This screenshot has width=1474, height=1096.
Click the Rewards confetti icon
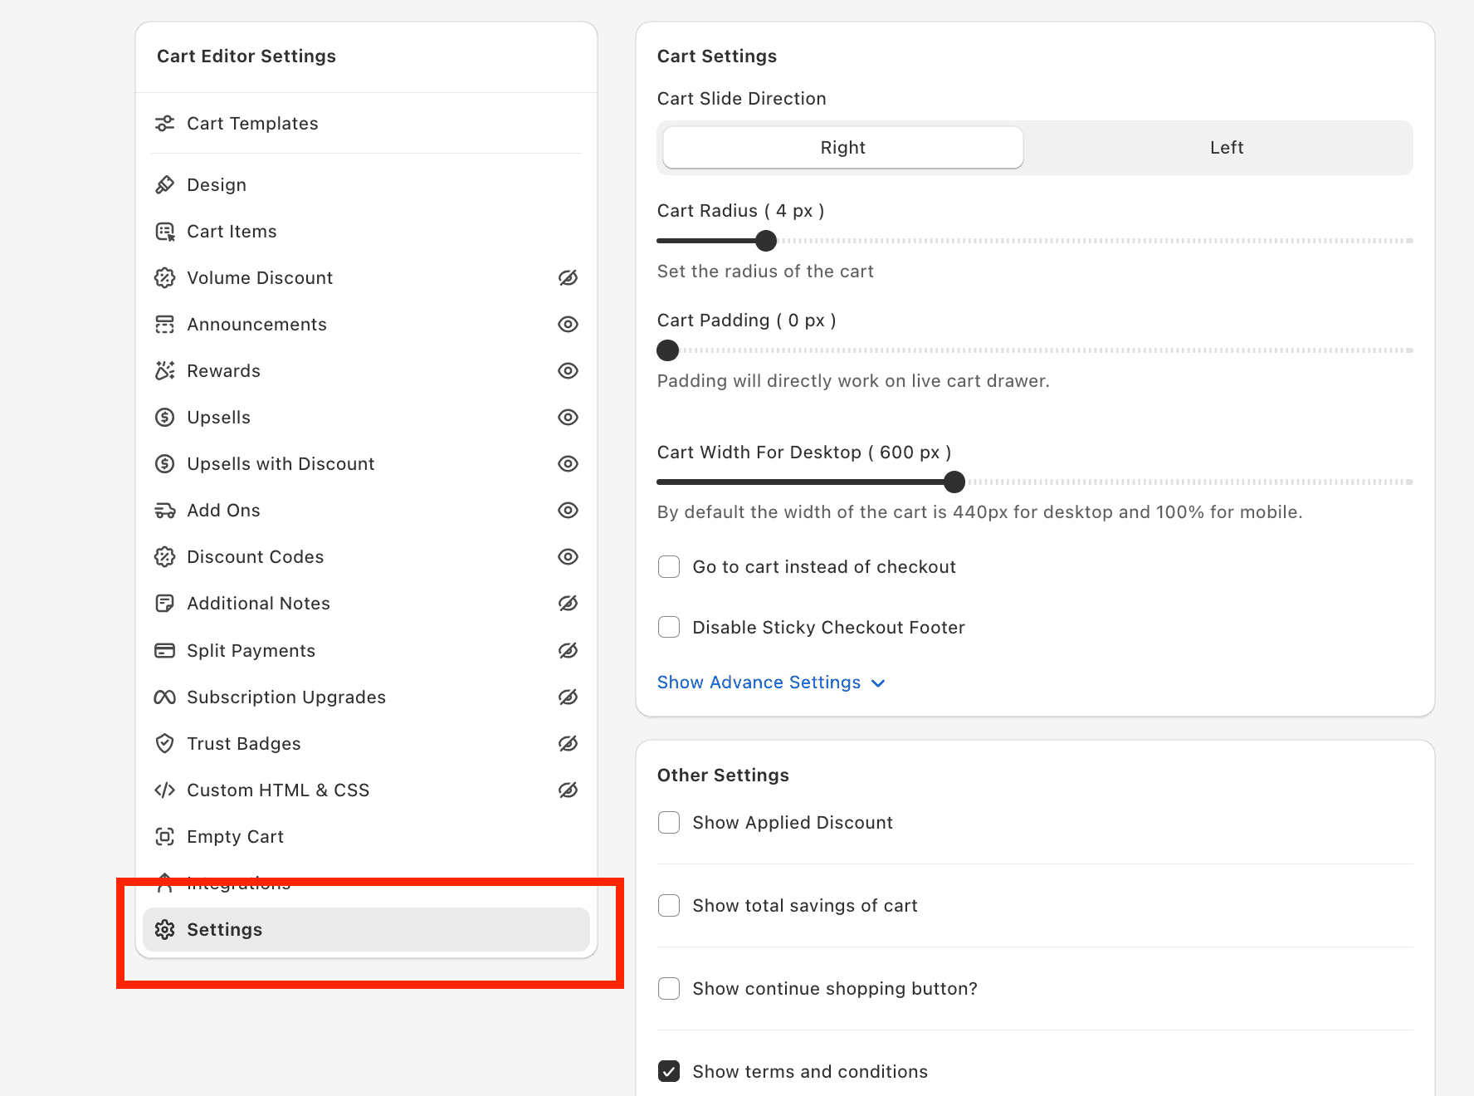tap(165, 371)
